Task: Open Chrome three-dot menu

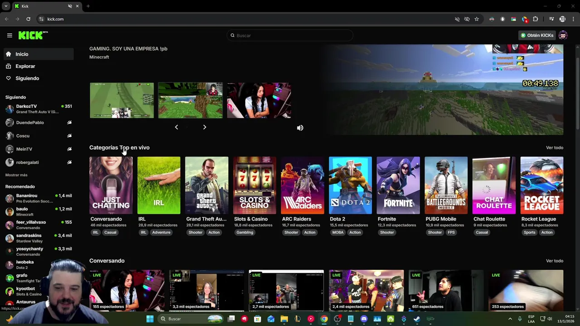Action: (574, 19)
